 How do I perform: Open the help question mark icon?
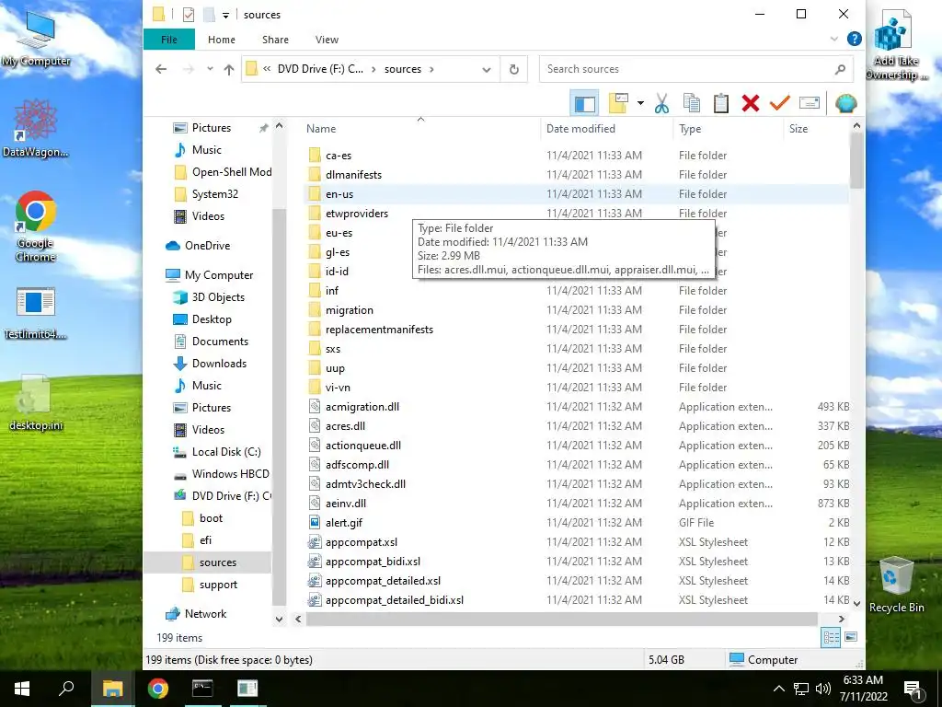click(854, 39)
